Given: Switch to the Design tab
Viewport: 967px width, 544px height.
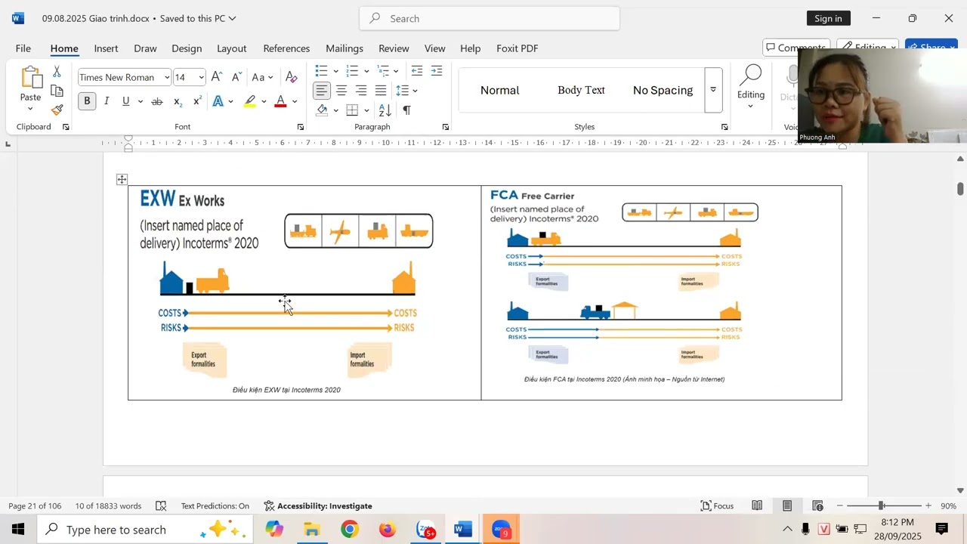Looking at the screenshot, I should [x=187, y=48].
